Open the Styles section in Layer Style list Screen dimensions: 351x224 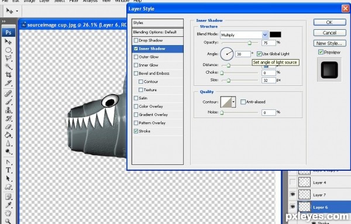click(x=157, y=23)
